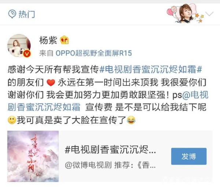The image size is (220, 187).
Task: Open the cartoon sticker decoration badge
Action: point(185,13)
